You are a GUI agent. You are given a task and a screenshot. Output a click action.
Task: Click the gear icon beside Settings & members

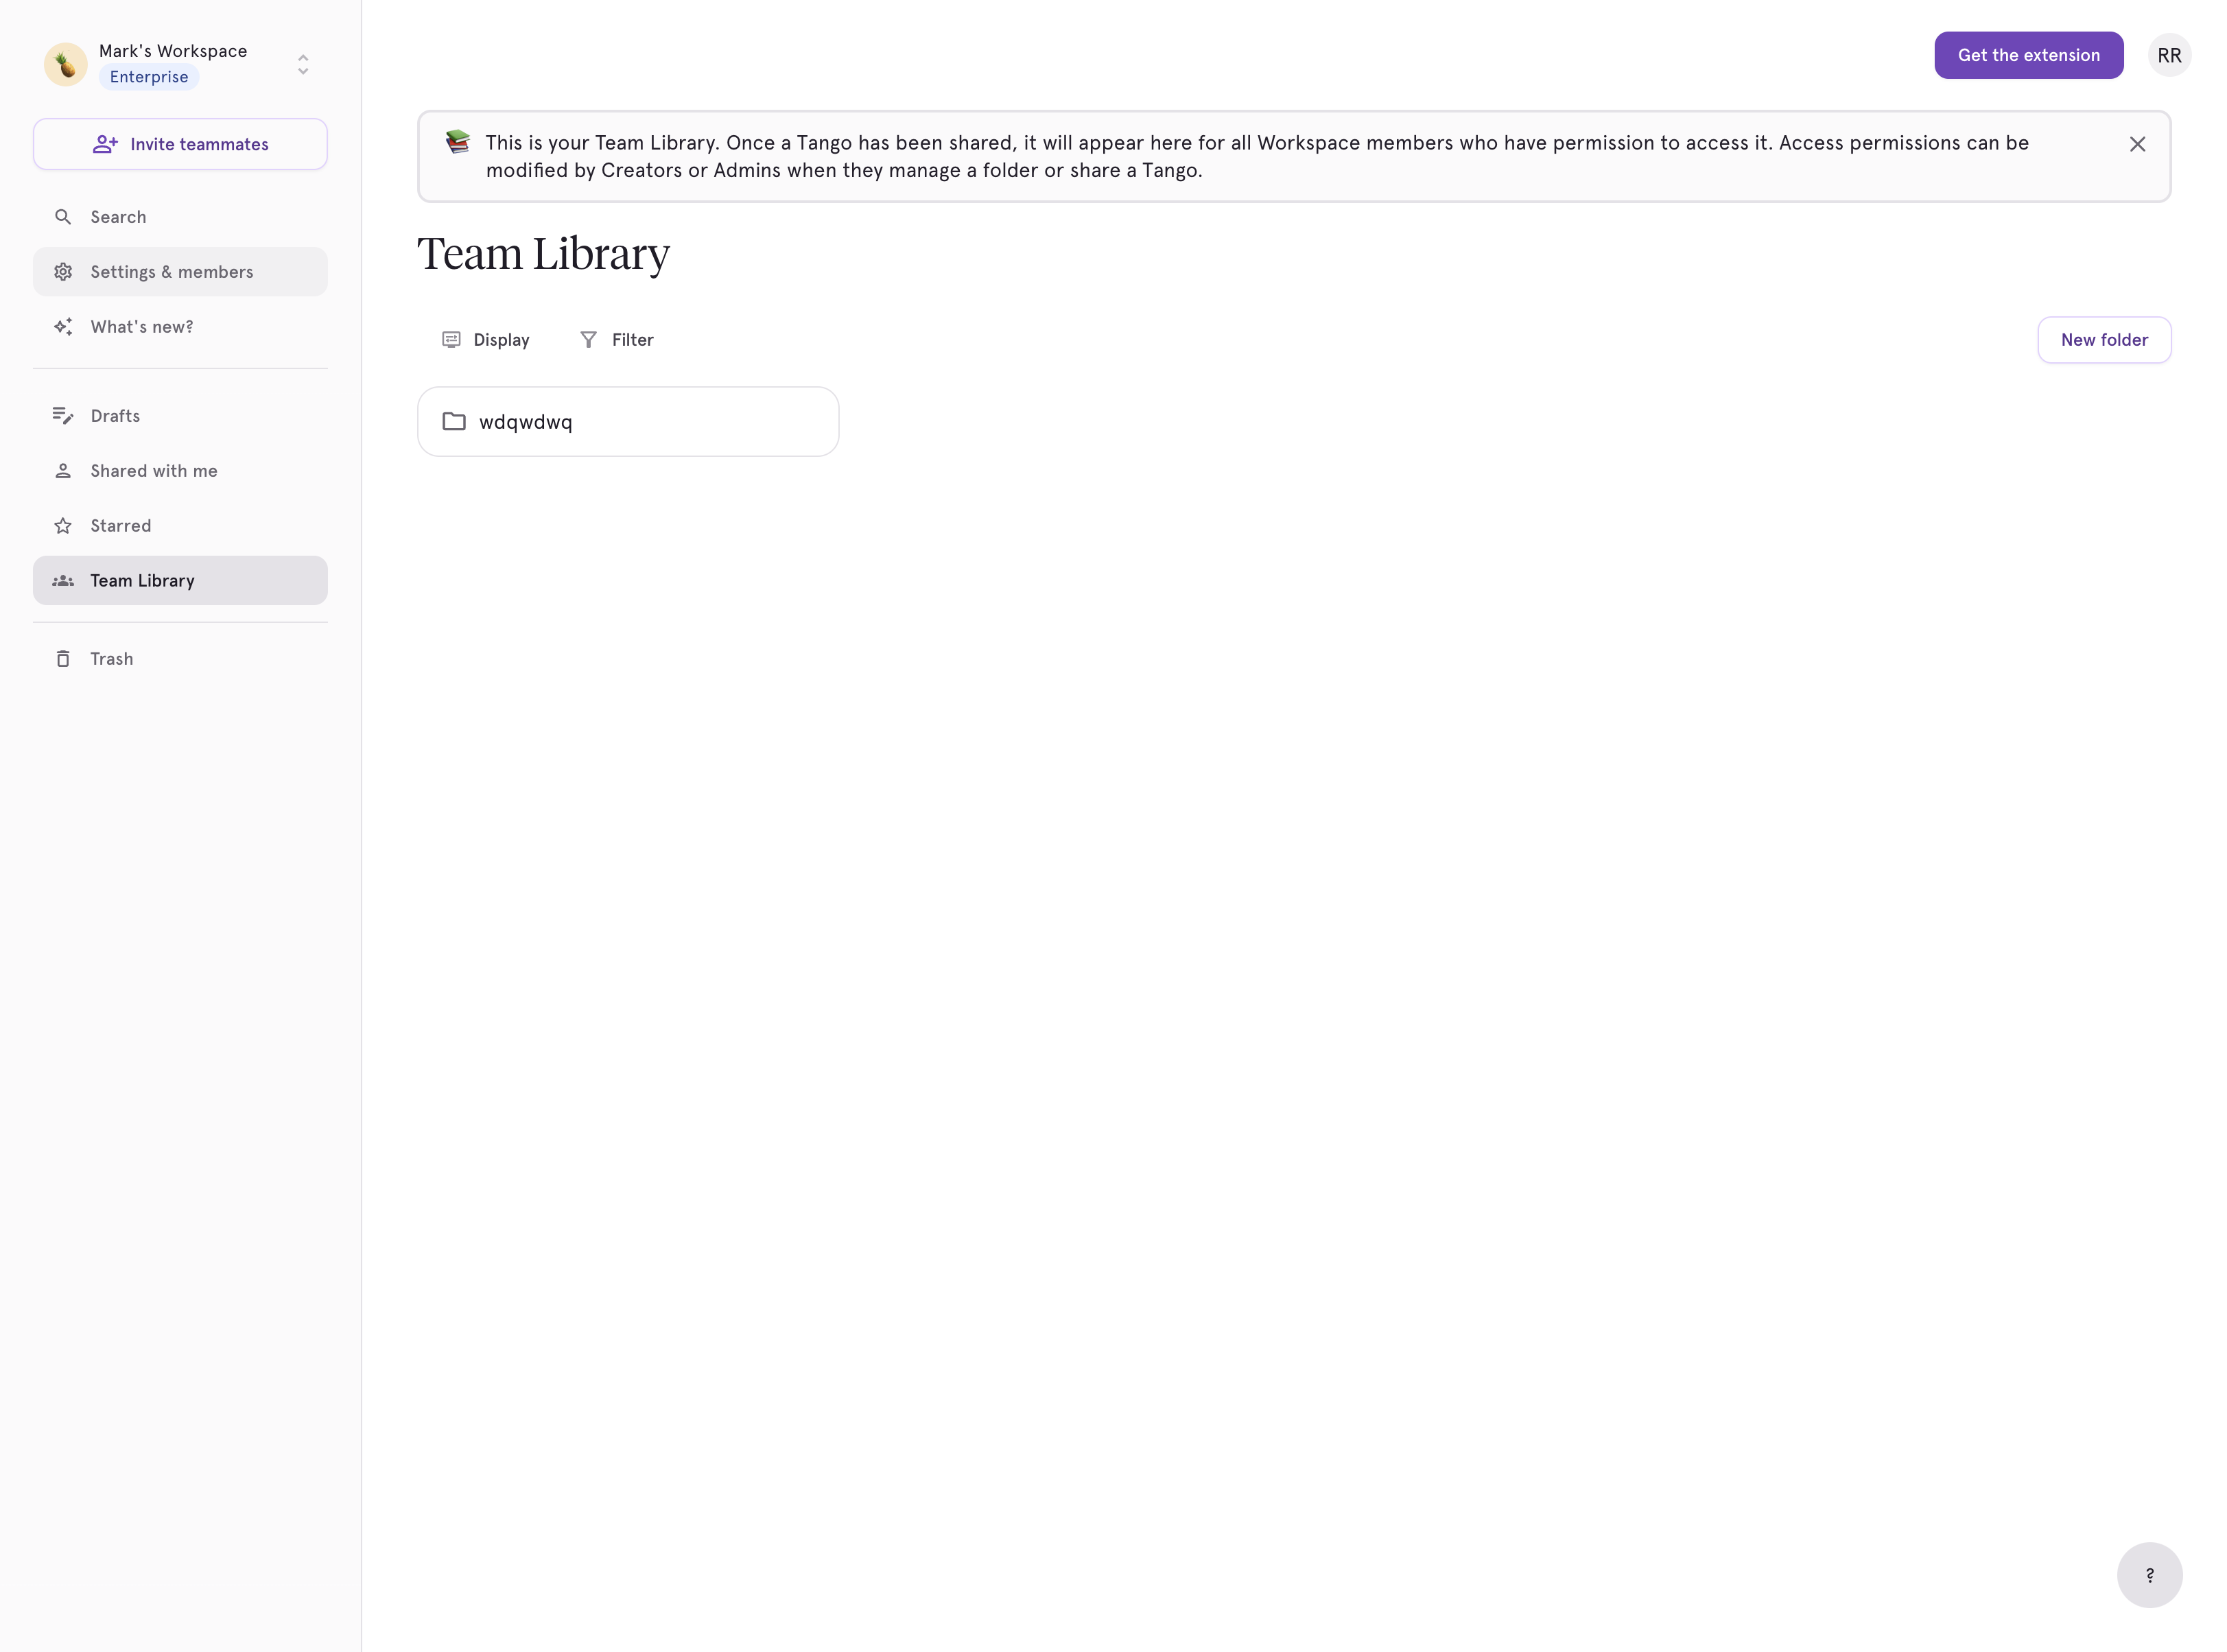pos(63,272)
